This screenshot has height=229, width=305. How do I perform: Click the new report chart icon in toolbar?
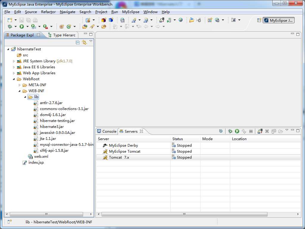(x=210, y=20)
